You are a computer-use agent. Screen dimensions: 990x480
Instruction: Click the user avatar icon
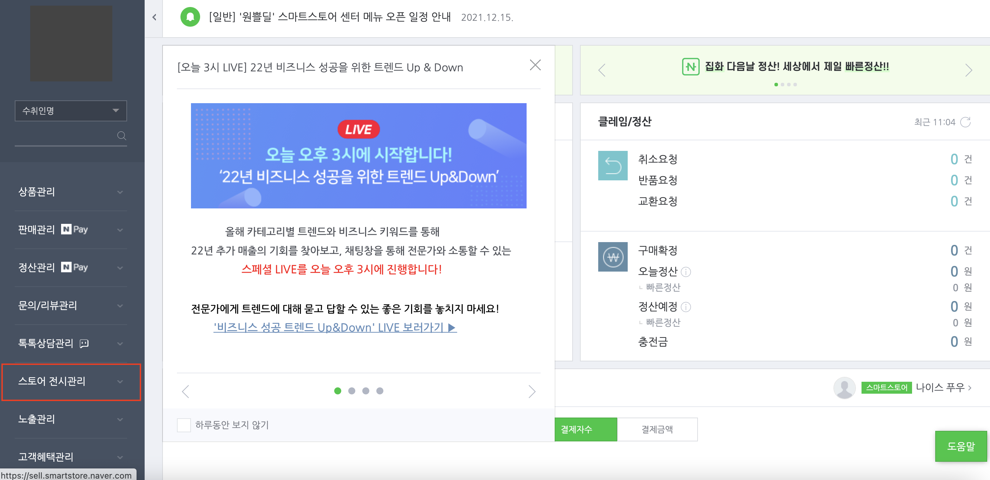coord(844,387)
